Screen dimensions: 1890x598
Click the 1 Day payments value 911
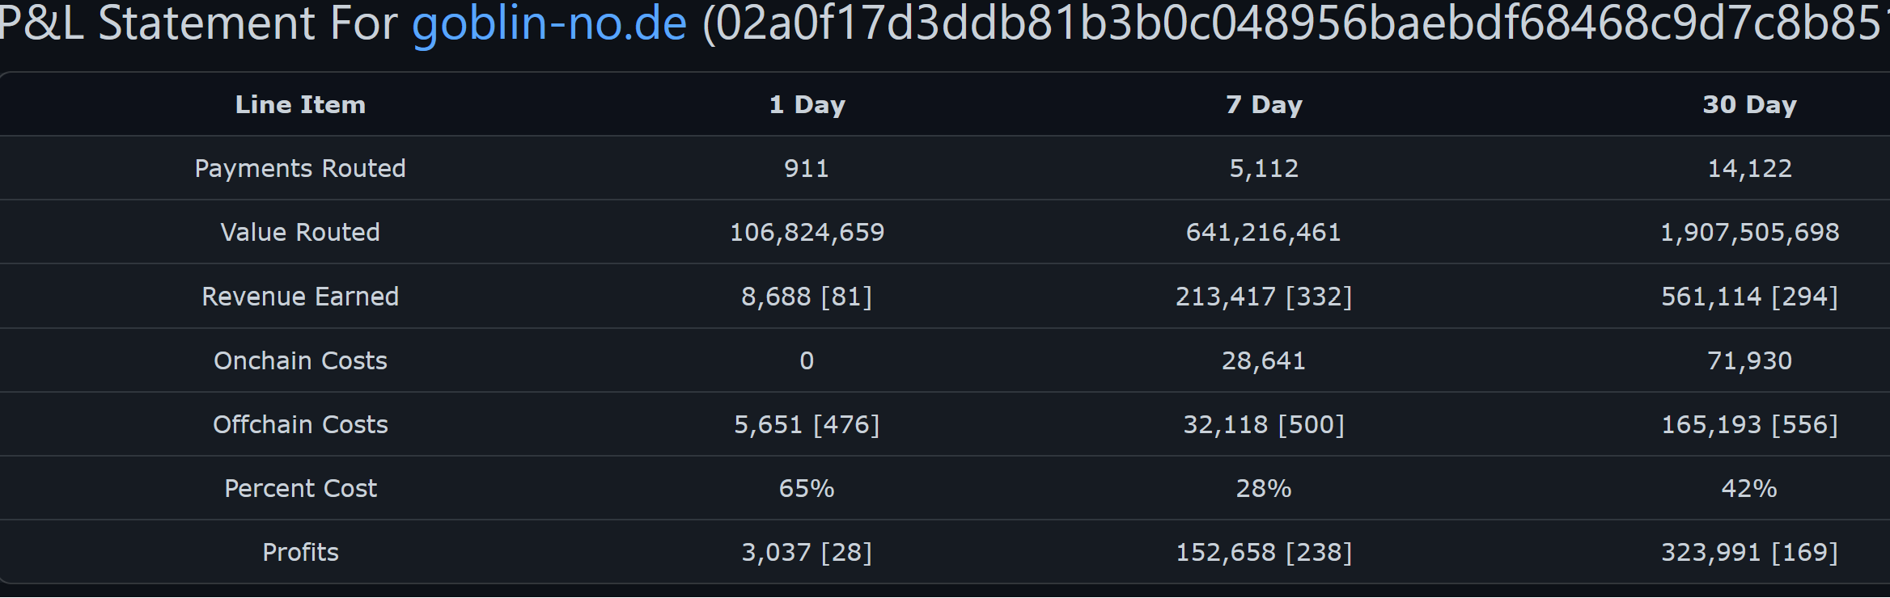[x=807, y=168]
